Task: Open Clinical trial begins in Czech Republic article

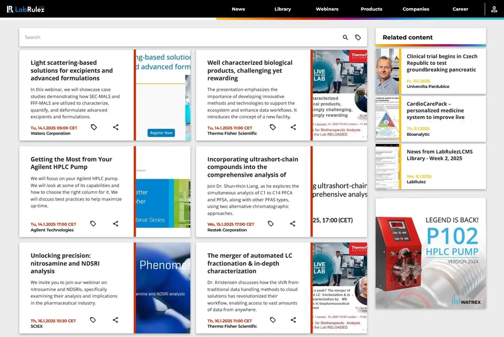Action: tap(442, 63)
